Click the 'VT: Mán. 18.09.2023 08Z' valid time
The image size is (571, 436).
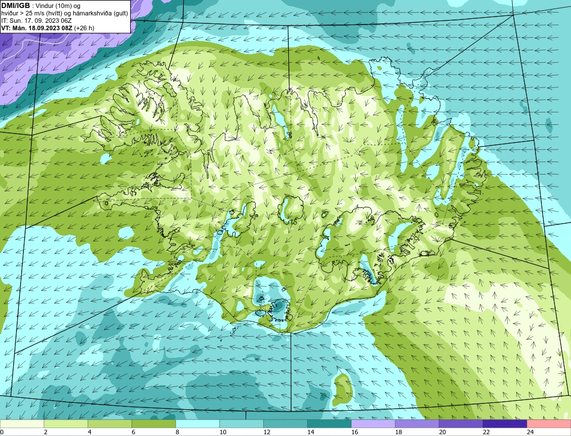[37, 27]
